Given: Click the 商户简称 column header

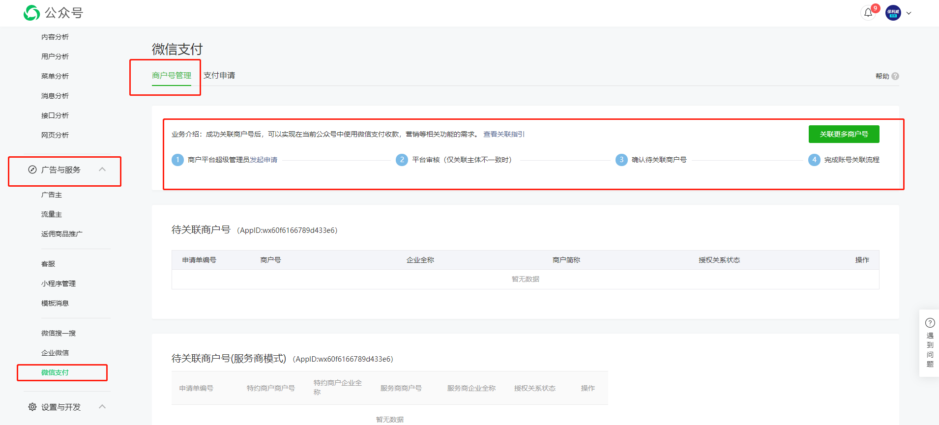Looking at the screenshot, I should point(566,260).
